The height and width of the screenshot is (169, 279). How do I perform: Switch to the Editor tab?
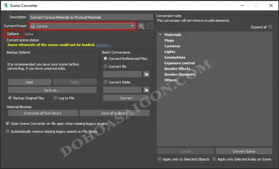coord(29,34)
